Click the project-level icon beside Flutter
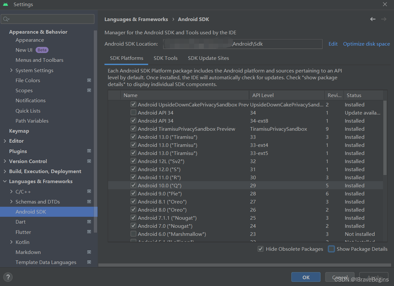This screenshot has height=286, width=394. 89,232
